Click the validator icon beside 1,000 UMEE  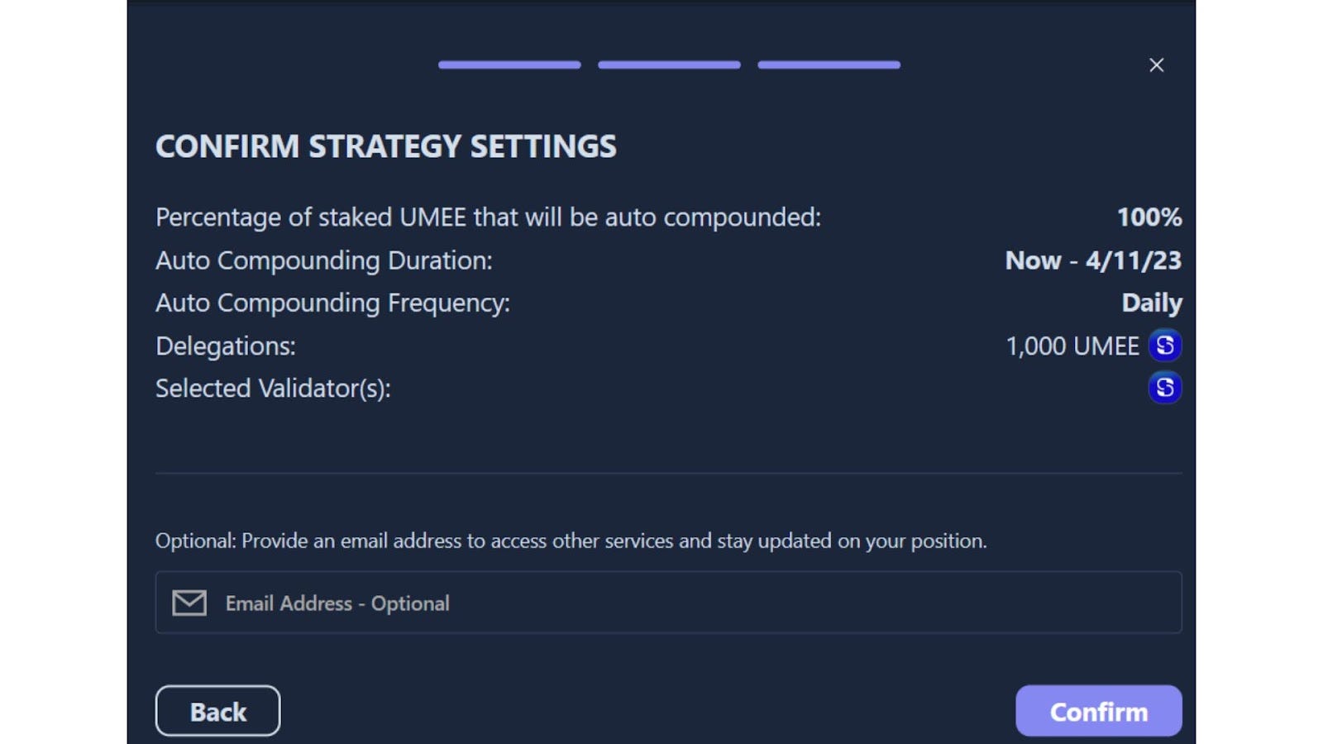point(1164,346)
